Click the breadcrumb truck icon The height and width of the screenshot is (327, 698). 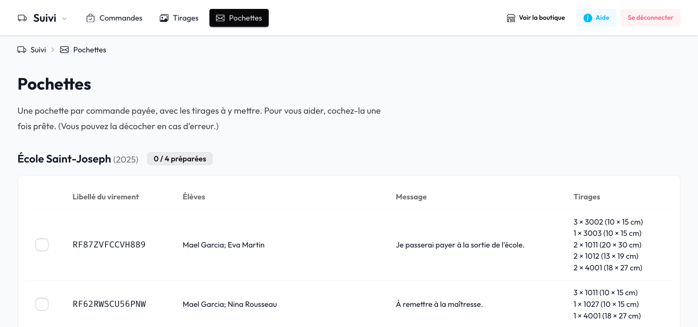22,50
